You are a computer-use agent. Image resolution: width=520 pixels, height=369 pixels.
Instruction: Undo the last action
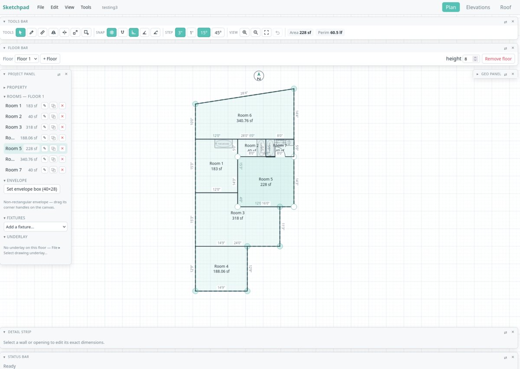[x=278, y=32]
